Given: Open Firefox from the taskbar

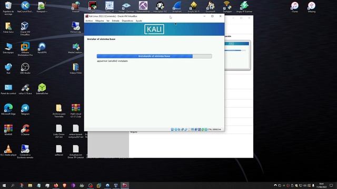Looking at the screenshot, I should [x=56, y=185].
